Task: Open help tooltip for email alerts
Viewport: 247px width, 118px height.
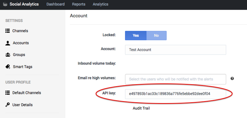Action: pyautogui.click(x=232, y=79)
